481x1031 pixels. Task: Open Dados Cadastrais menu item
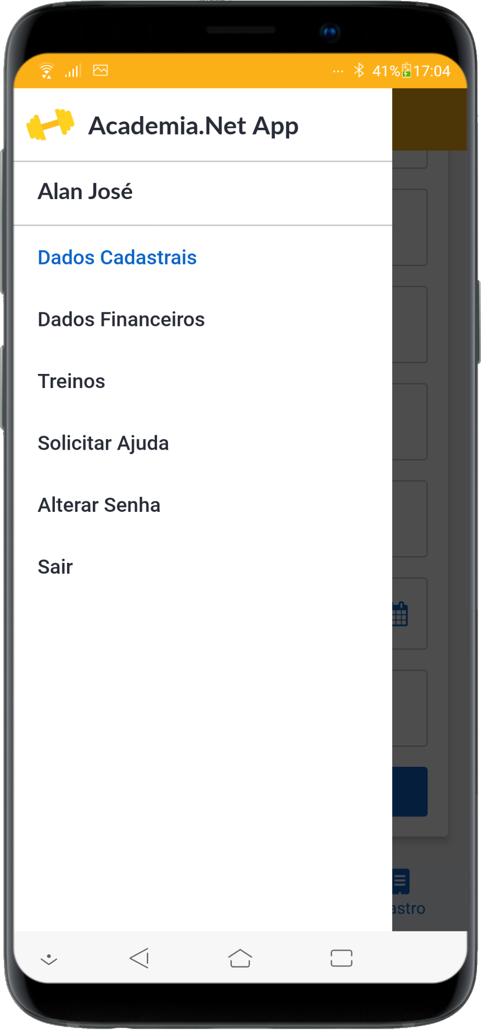[x=117, y=257]
